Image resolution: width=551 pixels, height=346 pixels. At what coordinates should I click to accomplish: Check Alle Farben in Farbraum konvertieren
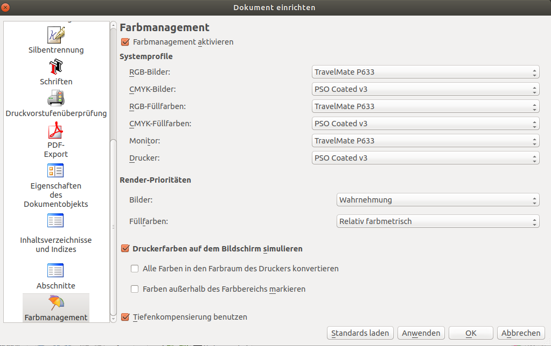point(135,269)
